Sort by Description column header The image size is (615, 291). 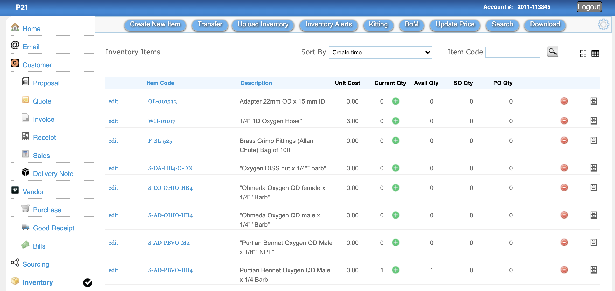click(x=256, y=83)
